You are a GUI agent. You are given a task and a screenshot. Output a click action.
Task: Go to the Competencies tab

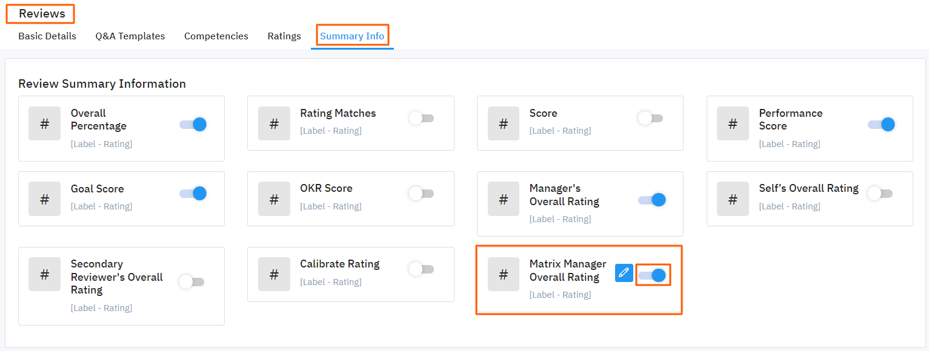click(x=216, y=36)
